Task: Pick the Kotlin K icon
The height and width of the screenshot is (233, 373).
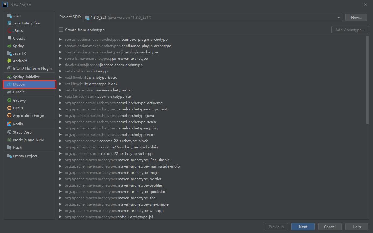Action: tap(9, 124)
